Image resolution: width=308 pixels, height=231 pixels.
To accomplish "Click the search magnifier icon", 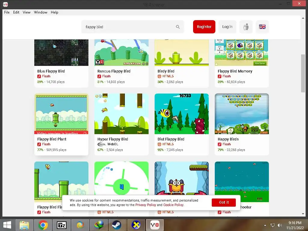I will pos(177,27).
